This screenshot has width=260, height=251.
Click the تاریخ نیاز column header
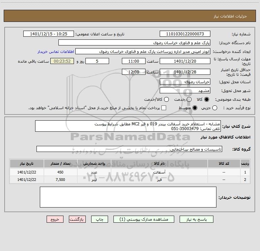27,163
